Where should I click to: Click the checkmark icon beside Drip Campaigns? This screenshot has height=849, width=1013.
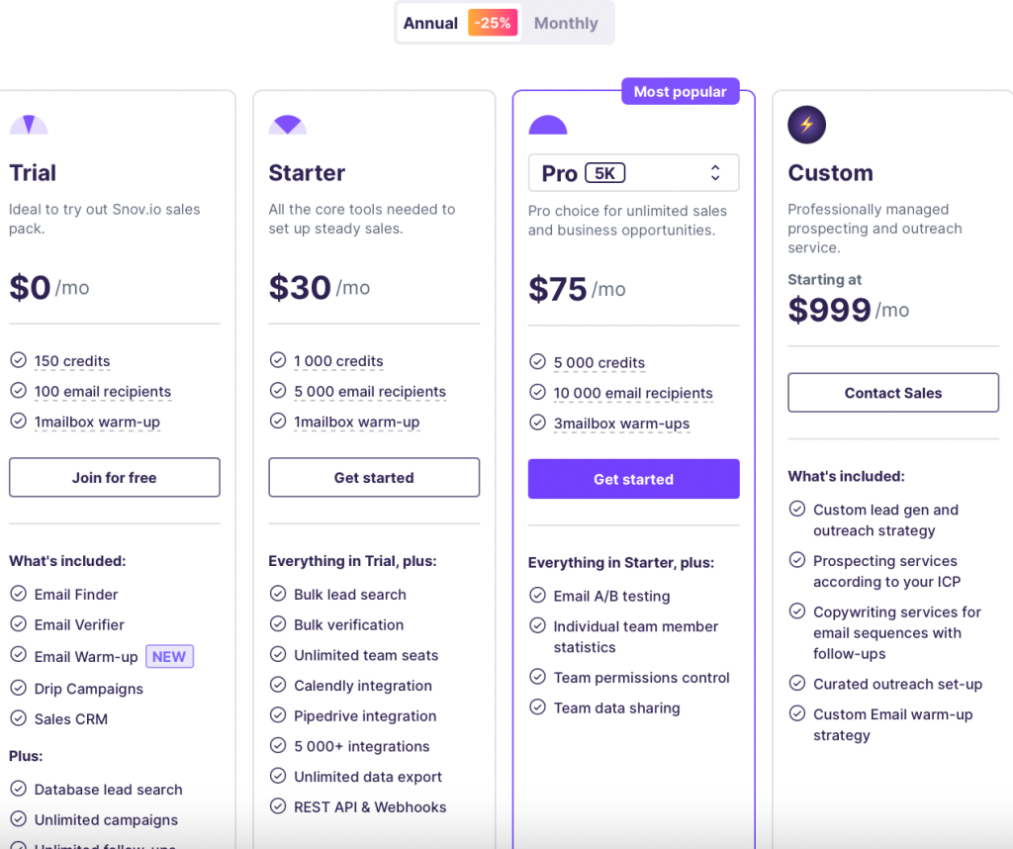[x=17, y=688]
